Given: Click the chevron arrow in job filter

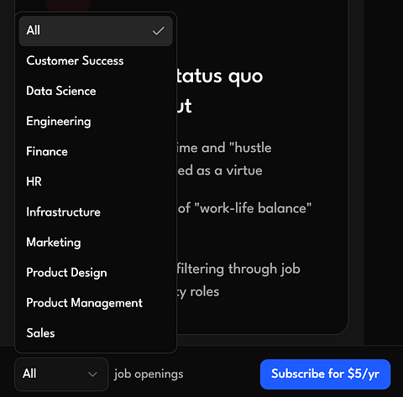Looking at the screenshot, I should (92, 374).
